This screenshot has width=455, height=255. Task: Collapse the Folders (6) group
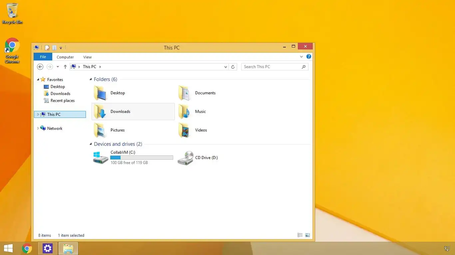coord(91,79)
